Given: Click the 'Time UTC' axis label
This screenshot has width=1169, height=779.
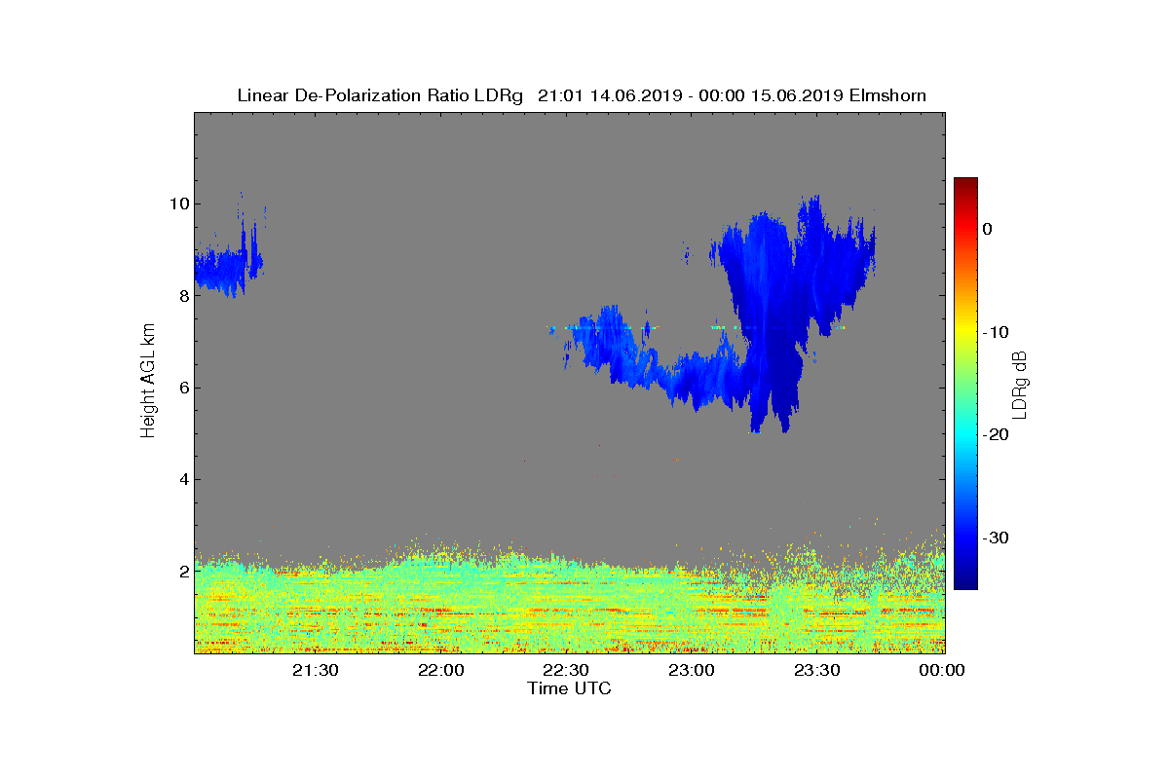Looking at the screenshot, I should (x=569, y=688).
